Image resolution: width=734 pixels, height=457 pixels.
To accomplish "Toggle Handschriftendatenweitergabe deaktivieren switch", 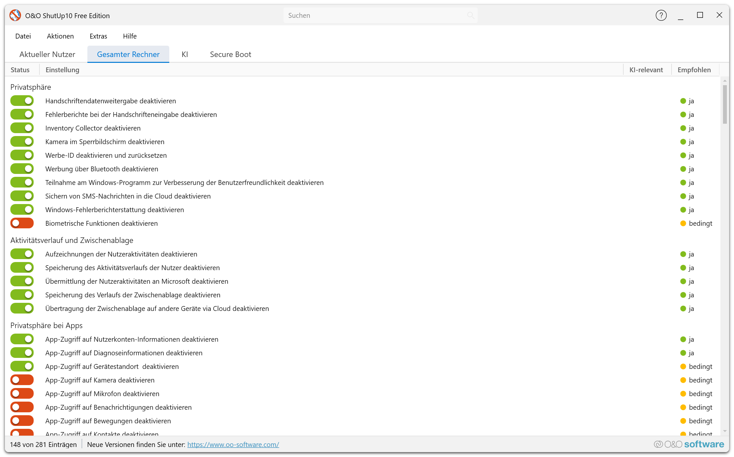I will click(x=22, y=101).
